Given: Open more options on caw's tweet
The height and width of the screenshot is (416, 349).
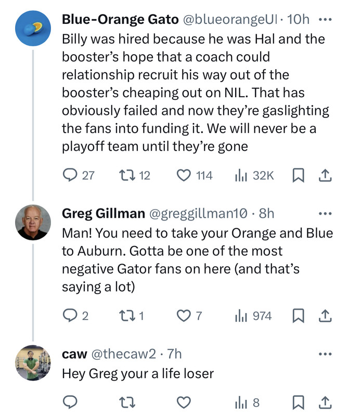Looking at the screenshot, I should click(324, 354).
